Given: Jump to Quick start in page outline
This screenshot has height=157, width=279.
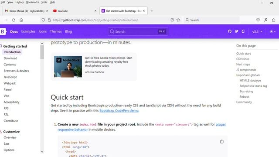Looking at the screenshot, I should [x=243, y=53].
